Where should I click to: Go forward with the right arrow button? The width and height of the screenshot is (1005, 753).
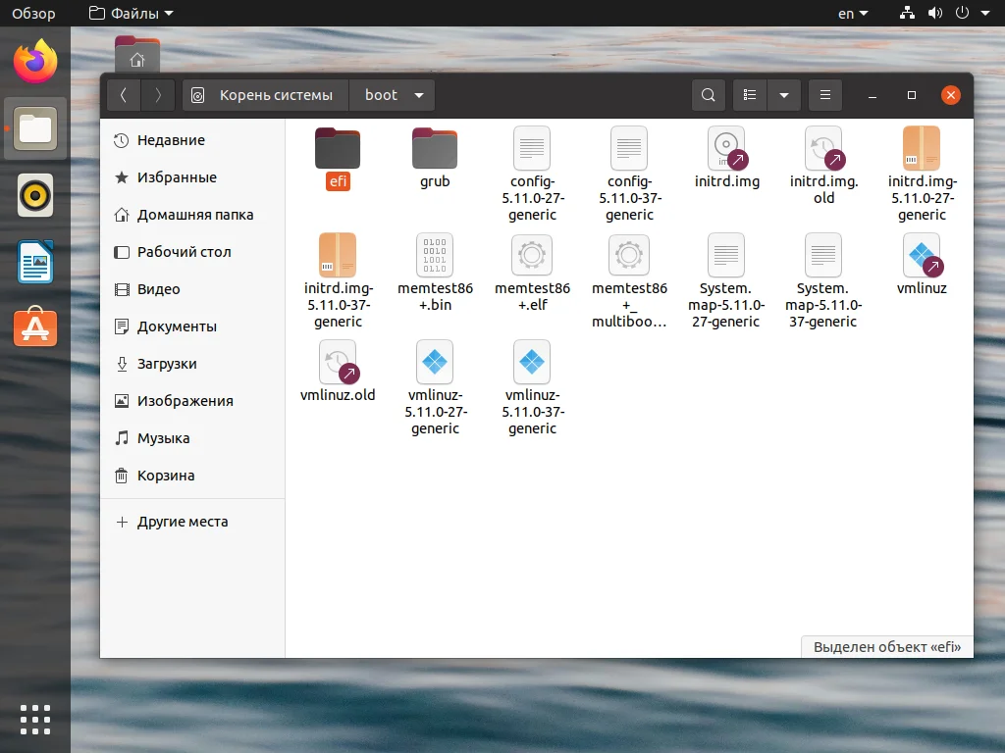pos(158,95)
